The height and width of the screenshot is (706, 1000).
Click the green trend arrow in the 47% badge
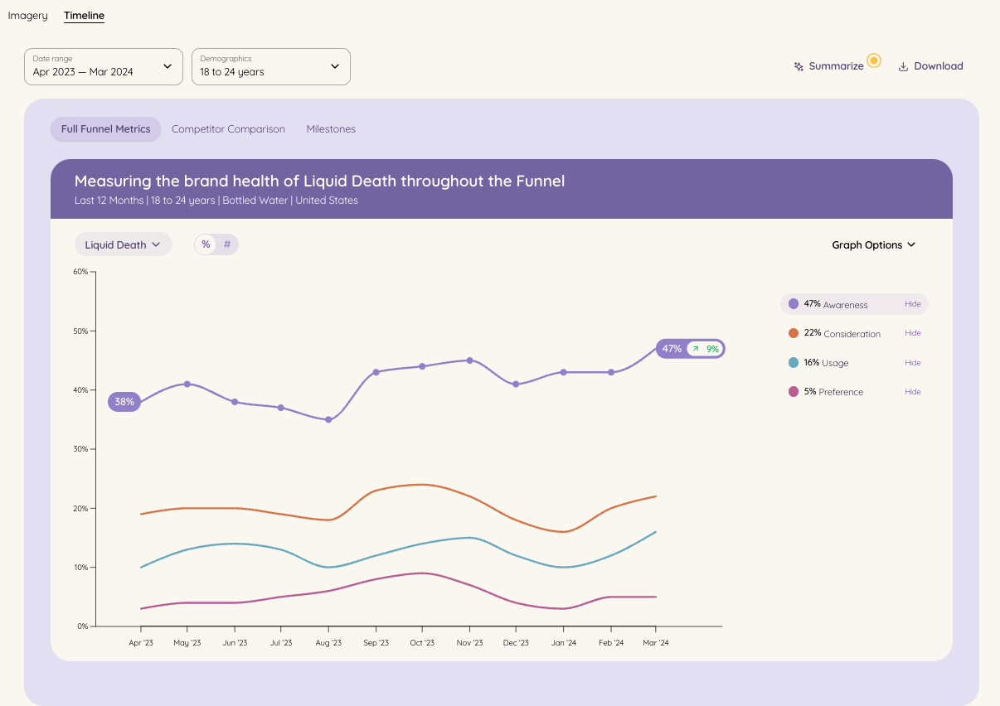[696, 349]
